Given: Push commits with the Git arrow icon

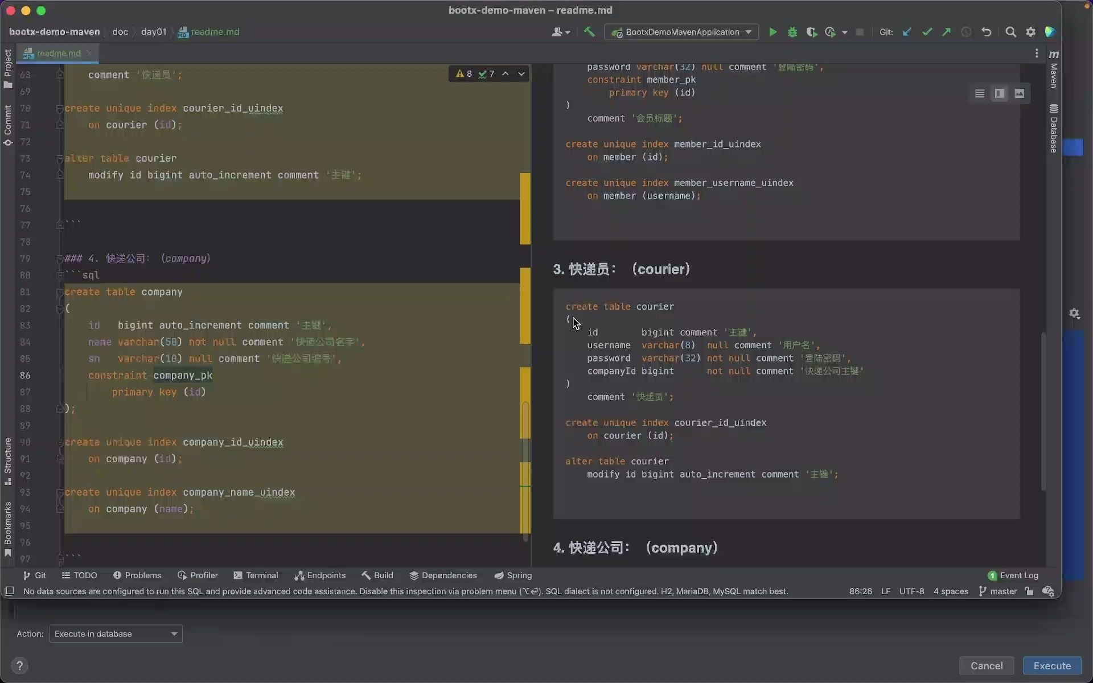Looking at the screenshot, I should pos(946,32).
